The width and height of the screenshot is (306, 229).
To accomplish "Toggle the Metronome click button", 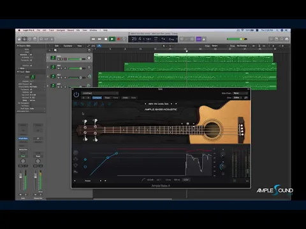I will click(204, 39).
